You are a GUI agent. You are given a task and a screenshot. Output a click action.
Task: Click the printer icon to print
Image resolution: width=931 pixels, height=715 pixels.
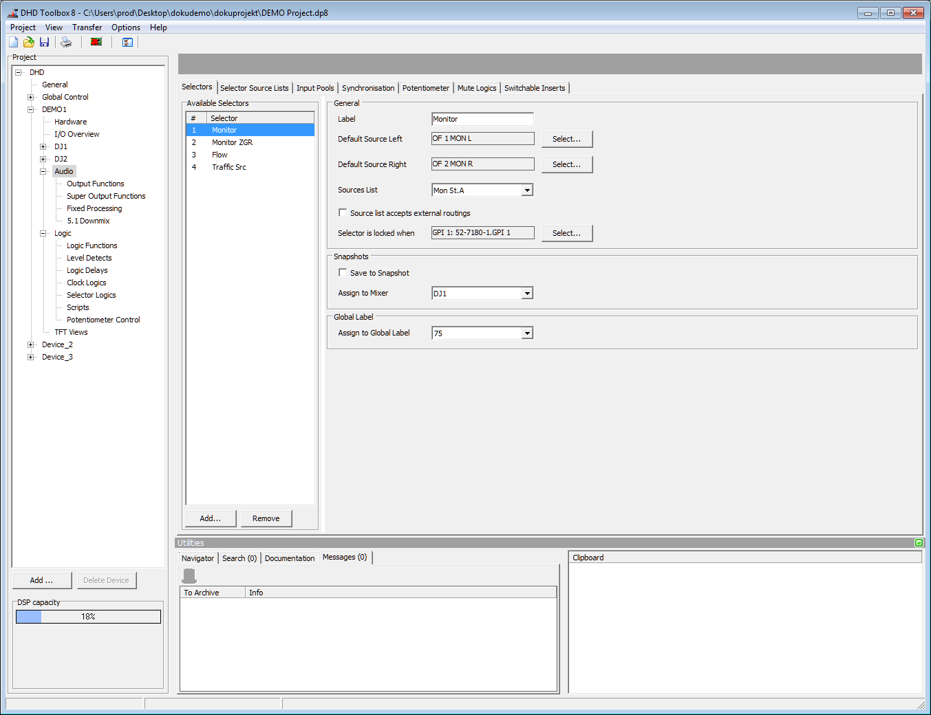click(x=65, y=42)
